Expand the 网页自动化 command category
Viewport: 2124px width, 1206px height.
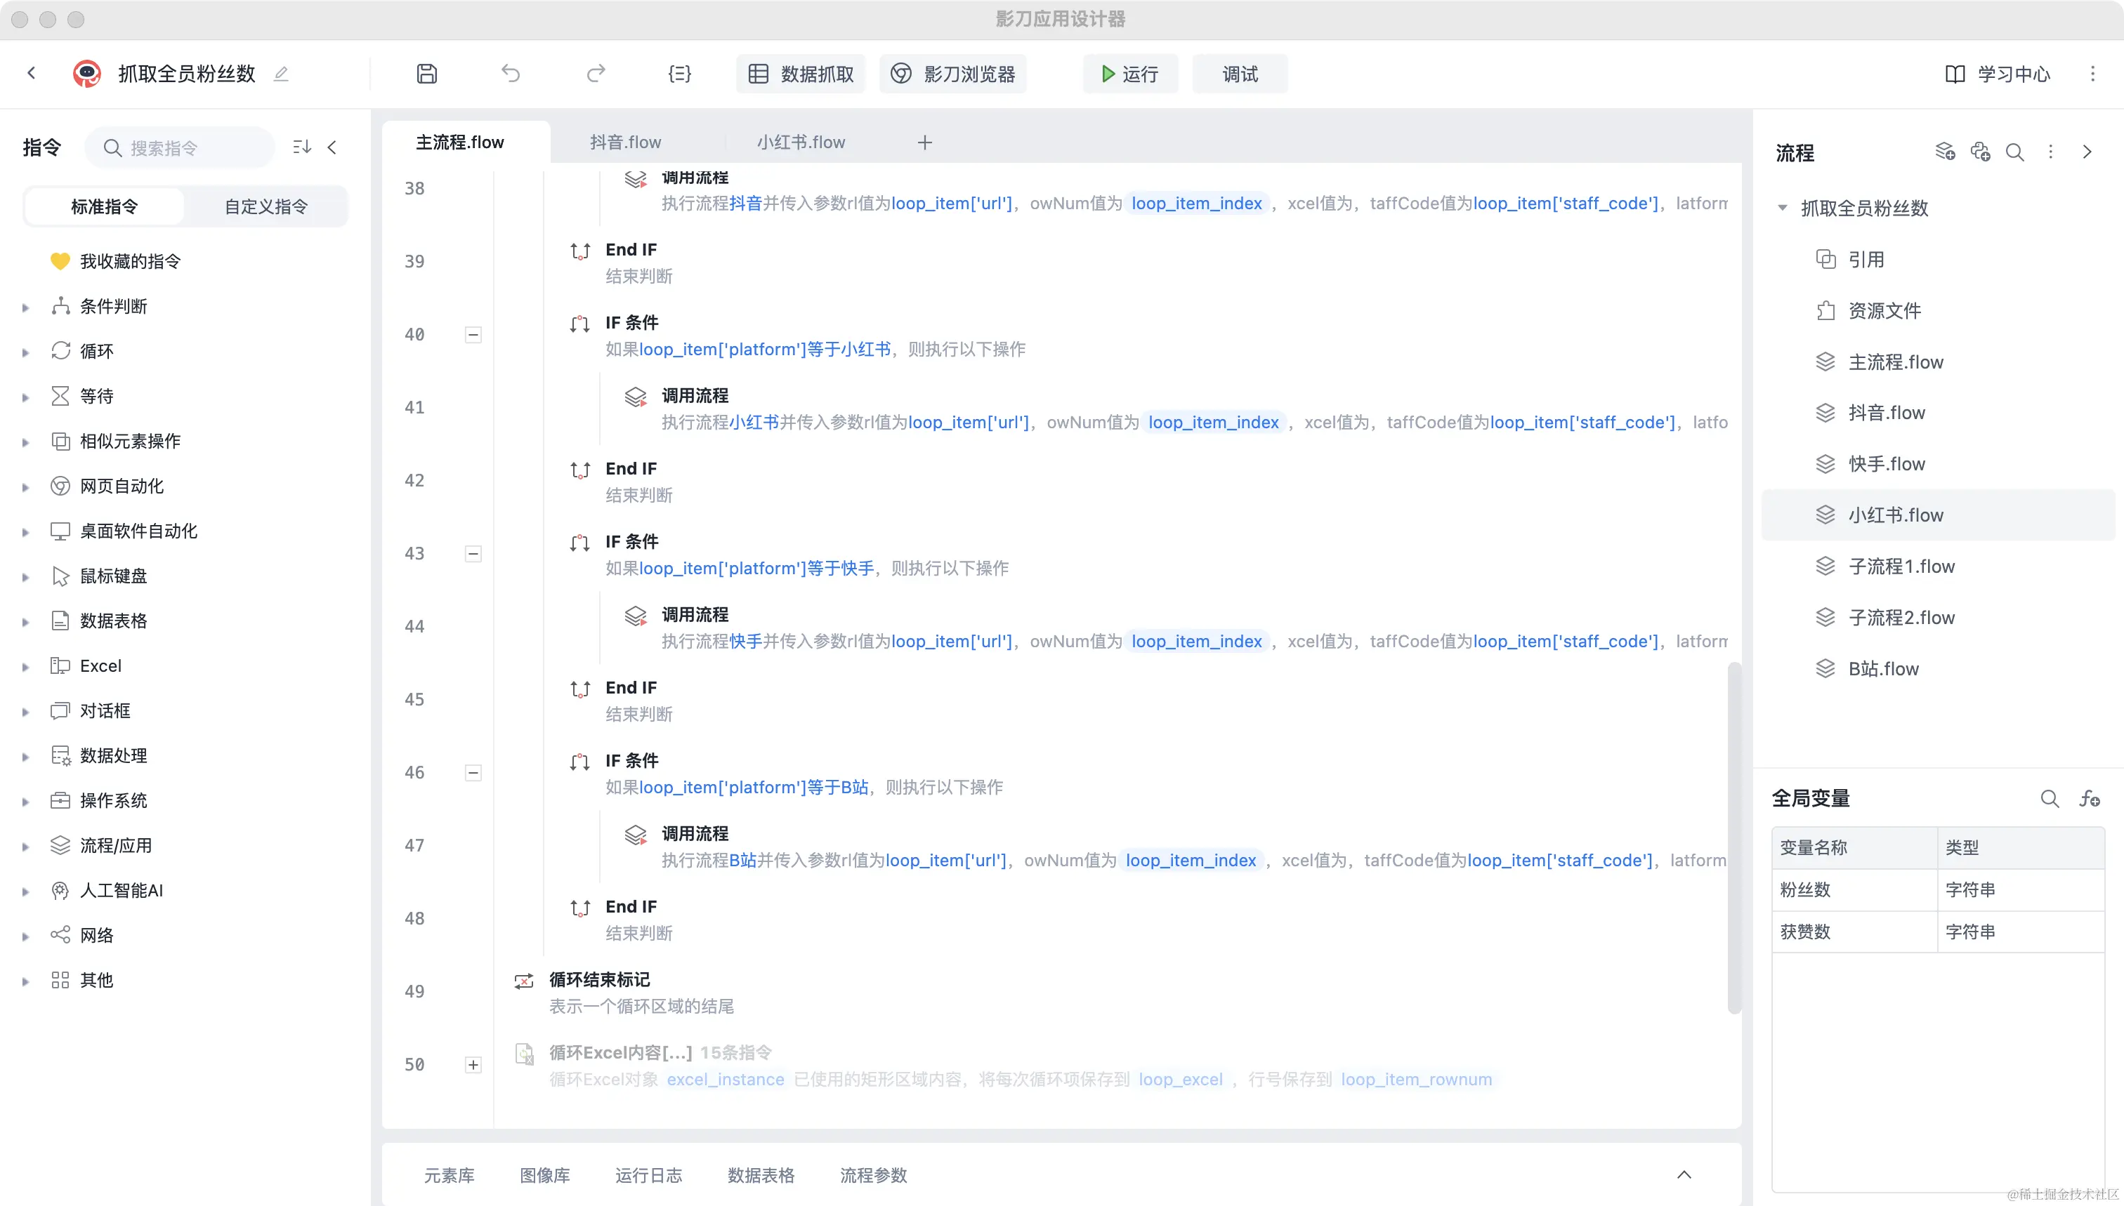pyautogui.click(x=26, y=487)
